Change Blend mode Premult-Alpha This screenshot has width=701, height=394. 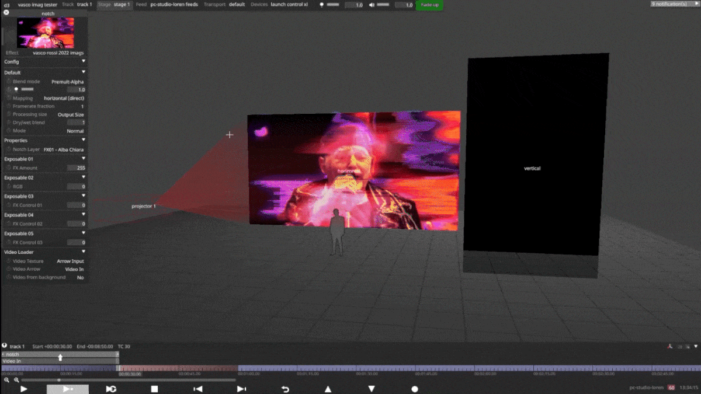(67, 82)
